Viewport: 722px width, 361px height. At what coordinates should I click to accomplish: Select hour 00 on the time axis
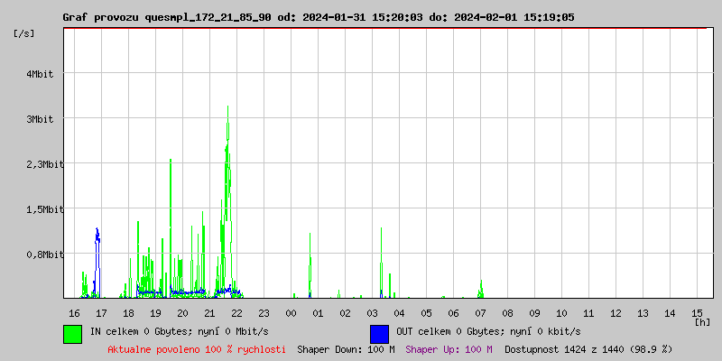(x=291, y=313)
